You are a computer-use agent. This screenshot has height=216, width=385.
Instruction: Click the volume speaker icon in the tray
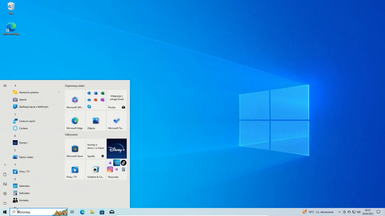(359, 212)
